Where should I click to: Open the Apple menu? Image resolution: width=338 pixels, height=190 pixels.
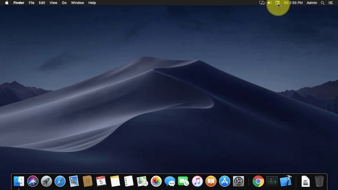point(7,3)
